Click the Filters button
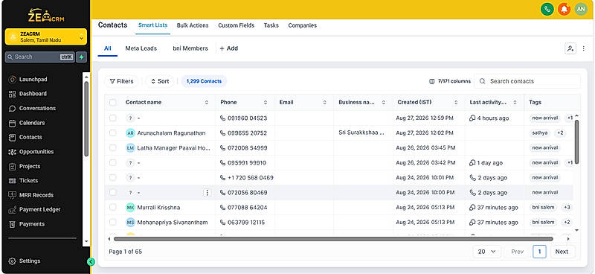The image size is (595, 274). (121, 81)
